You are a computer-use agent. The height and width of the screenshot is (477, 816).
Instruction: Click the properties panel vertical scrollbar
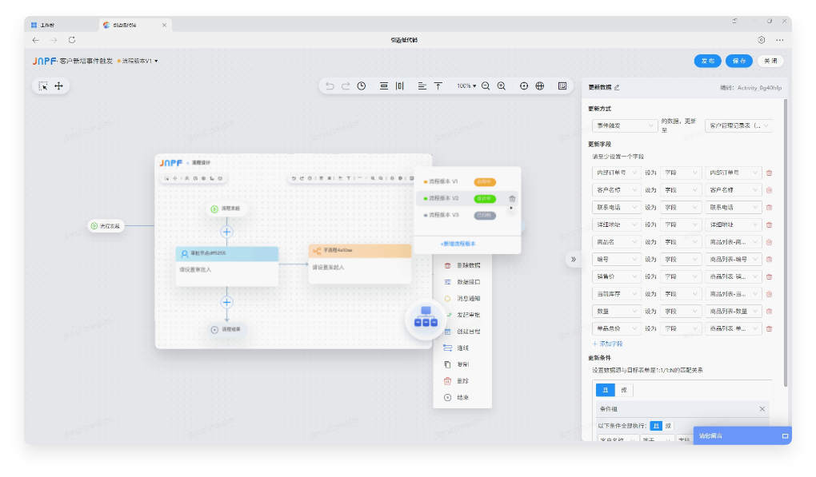(785, 243)
